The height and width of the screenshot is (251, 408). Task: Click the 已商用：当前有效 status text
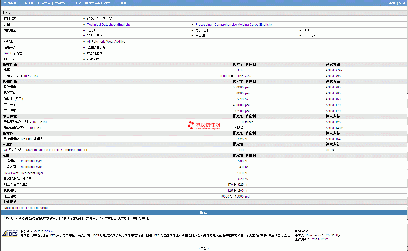point(99,19)
